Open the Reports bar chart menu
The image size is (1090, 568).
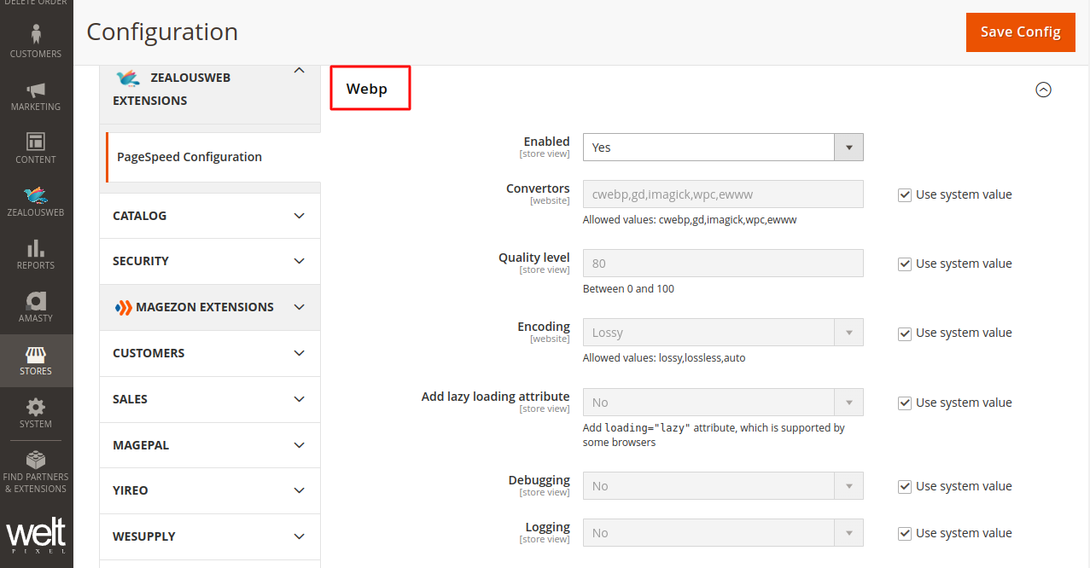[36, 254]
